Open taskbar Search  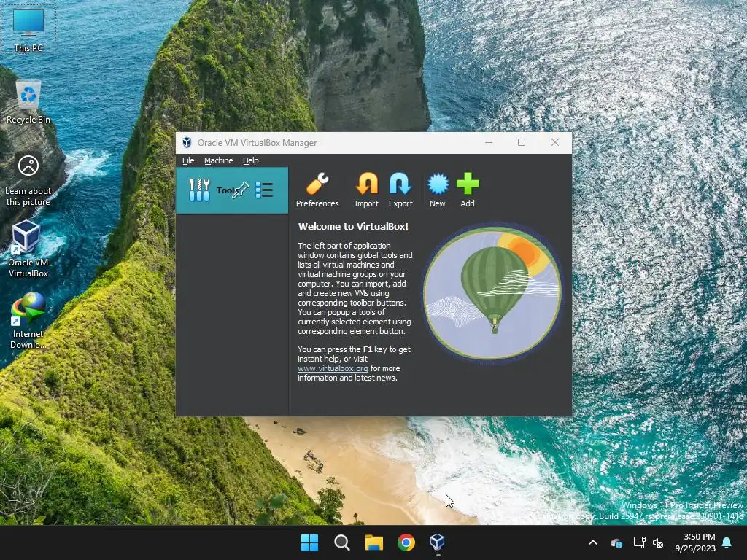click(x=341, y=542)
